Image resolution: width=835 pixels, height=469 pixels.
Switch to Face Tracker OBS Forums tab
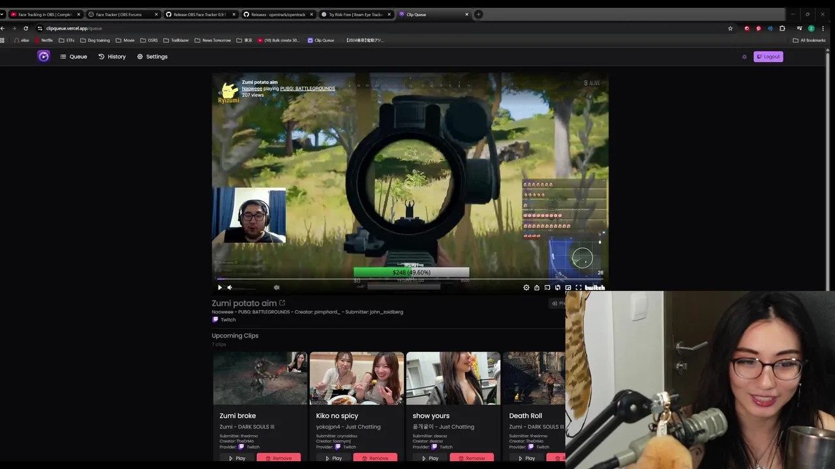click(x=123, y=14)
